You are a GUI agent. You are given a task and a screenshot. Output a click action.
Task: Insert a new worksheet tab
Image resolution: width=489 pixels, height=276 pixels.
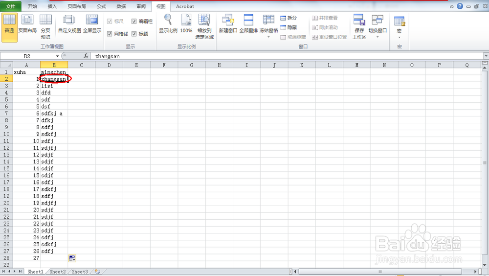point(98,272)
